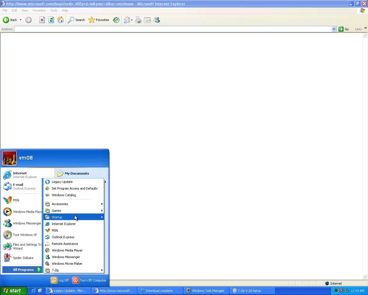Expand the Accessories submenu

pyautogui.click(x=74, y=204)
